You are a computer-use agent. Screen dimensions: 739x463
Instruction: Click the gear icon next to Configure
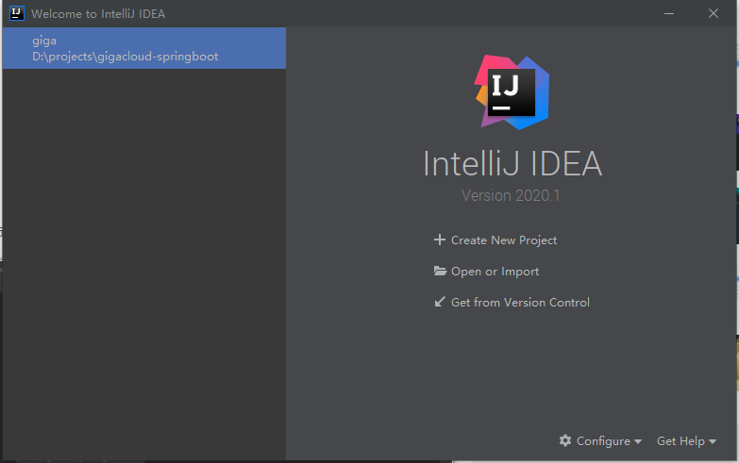565,440
